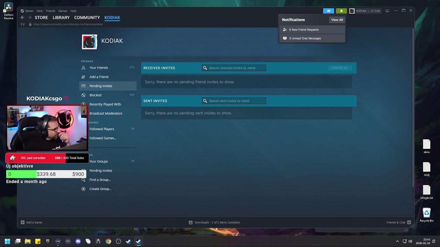Click the IGNORE ALL button
440x247 pixels.
click(340, 68)
